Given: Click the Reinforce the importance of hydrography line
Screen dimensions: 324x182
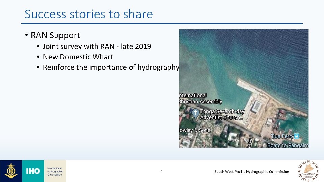Looking at the screenshot, I should [111, 67].
